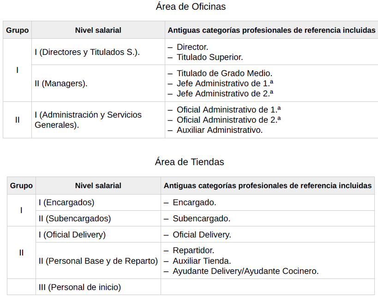
Task: Select the "Administración y Servicios Generales" cell
Action: (88, 120)
